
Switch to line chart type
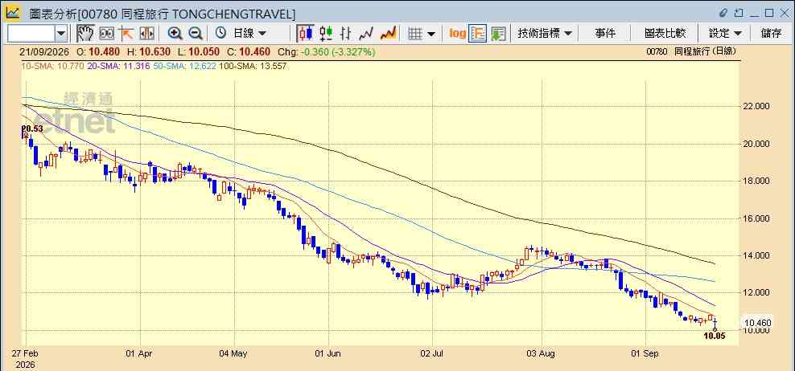pyautogui.click(x=366, y=34)
